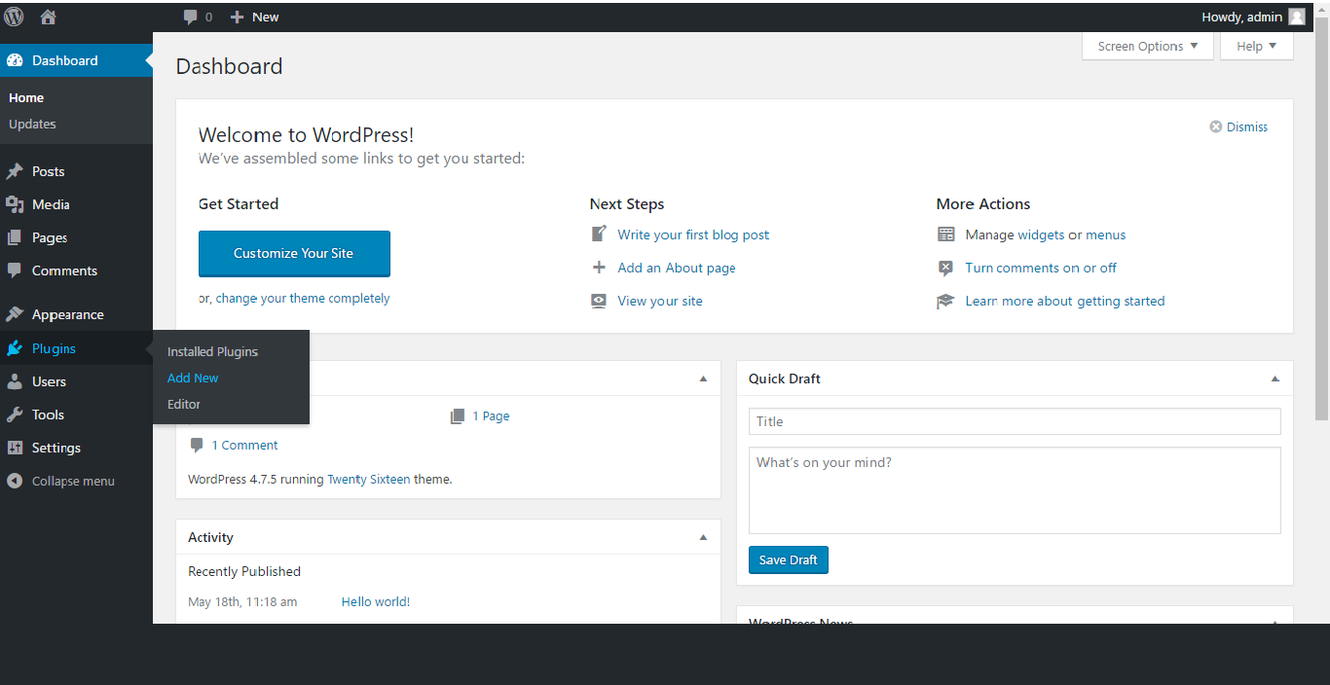Click the Users person icon

(x=15, y=381)
